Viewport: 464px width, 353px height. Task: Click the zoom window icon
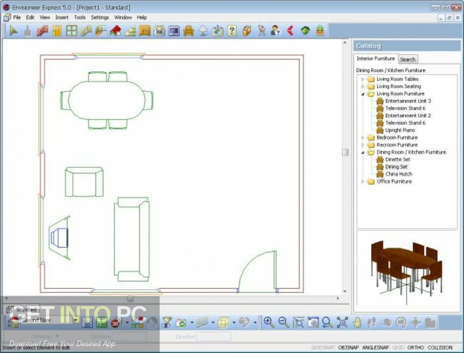[x=313, y=323]
